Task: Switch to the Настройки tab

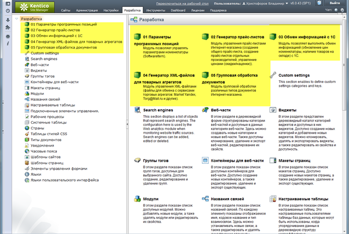Action: coord(111,10)
